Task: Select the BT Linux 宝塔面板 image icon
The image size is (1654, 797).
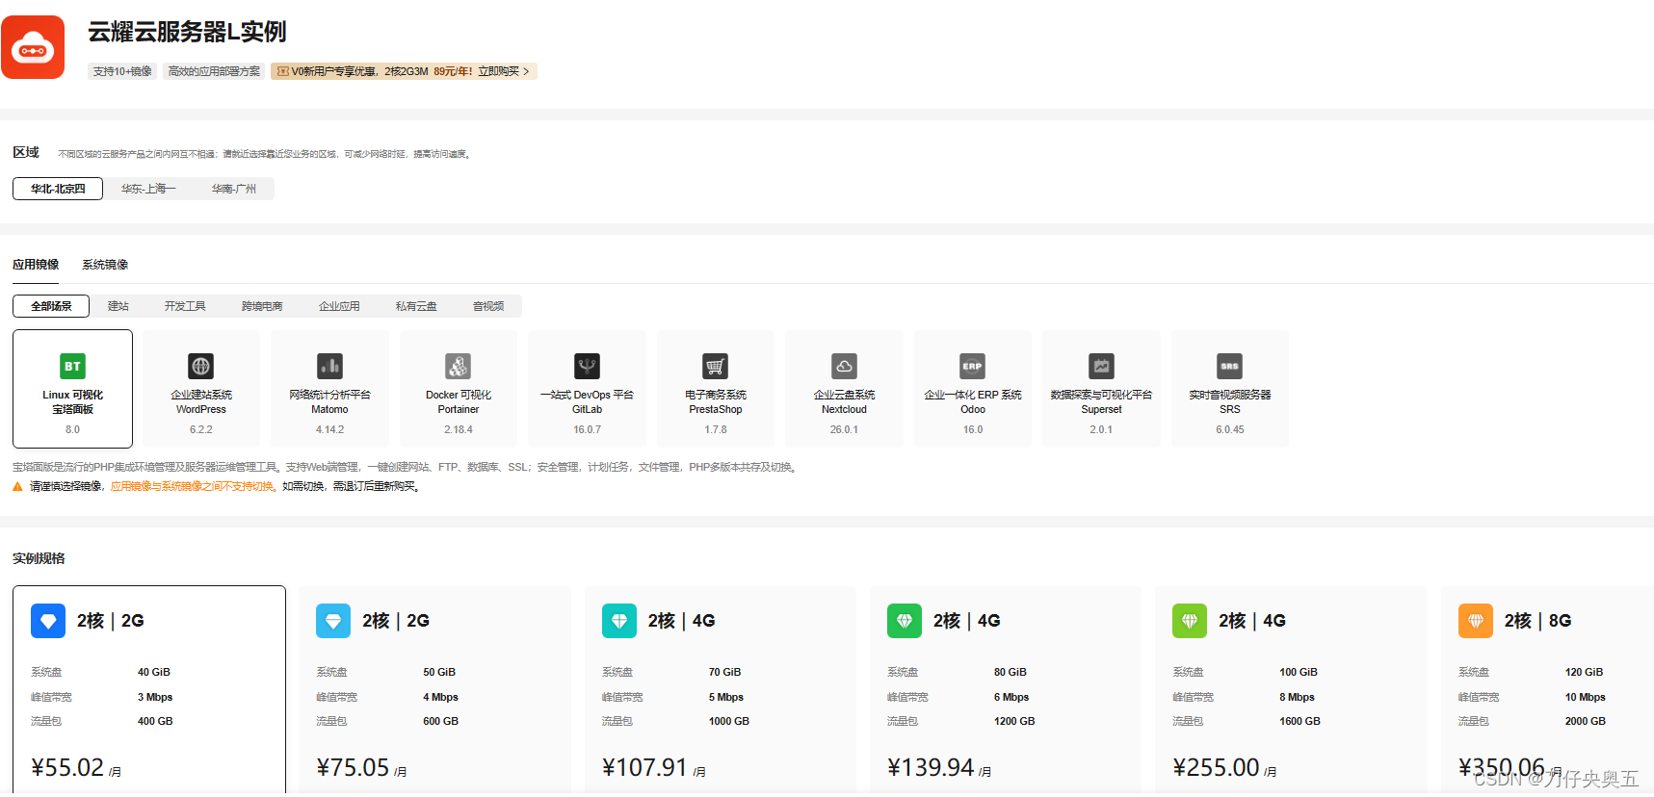Action: [x=72, y=366]
